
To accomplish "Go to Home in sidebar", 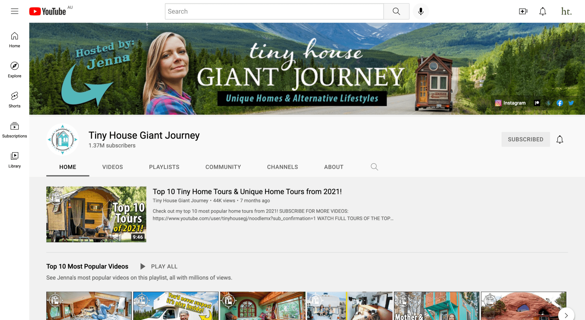I will point(15,40).
